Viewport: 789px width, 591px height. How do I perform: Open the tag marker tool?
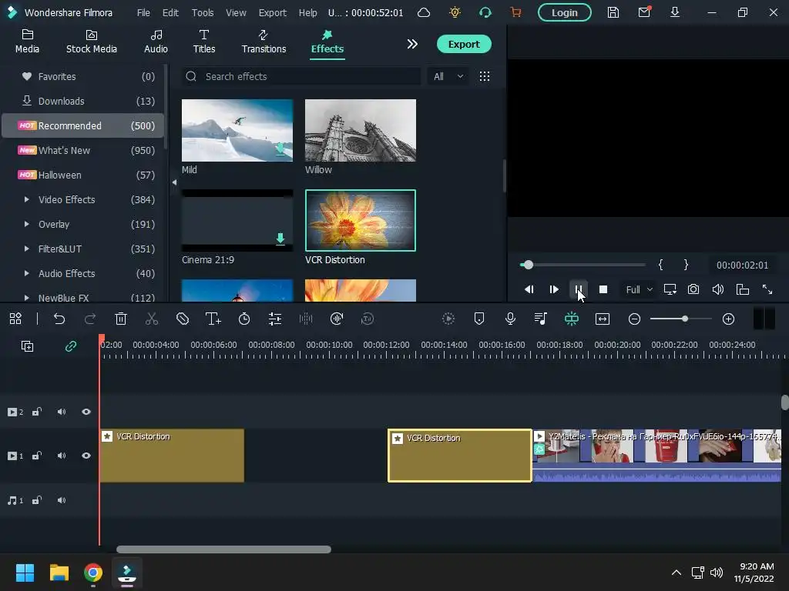coord(183,319)
